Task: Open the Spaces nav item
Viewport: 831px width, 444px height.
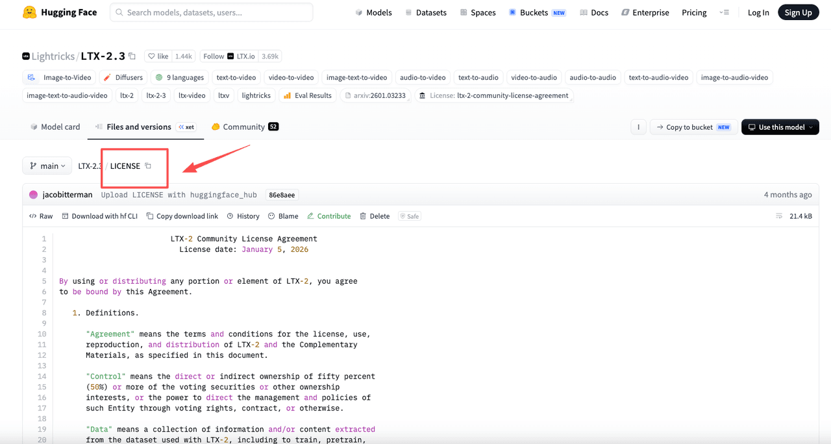Action: click(477, 12)
